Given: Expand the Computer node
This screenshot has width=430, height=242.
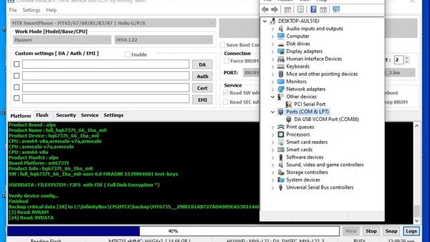Looking at the screenshot, I should click(273, 36).
